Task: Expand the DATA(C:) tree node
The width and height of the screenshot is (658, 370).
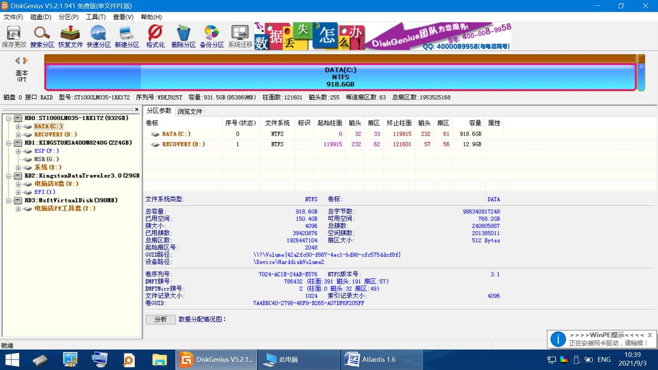Action: pyautogui.click(x=18, y=127)
